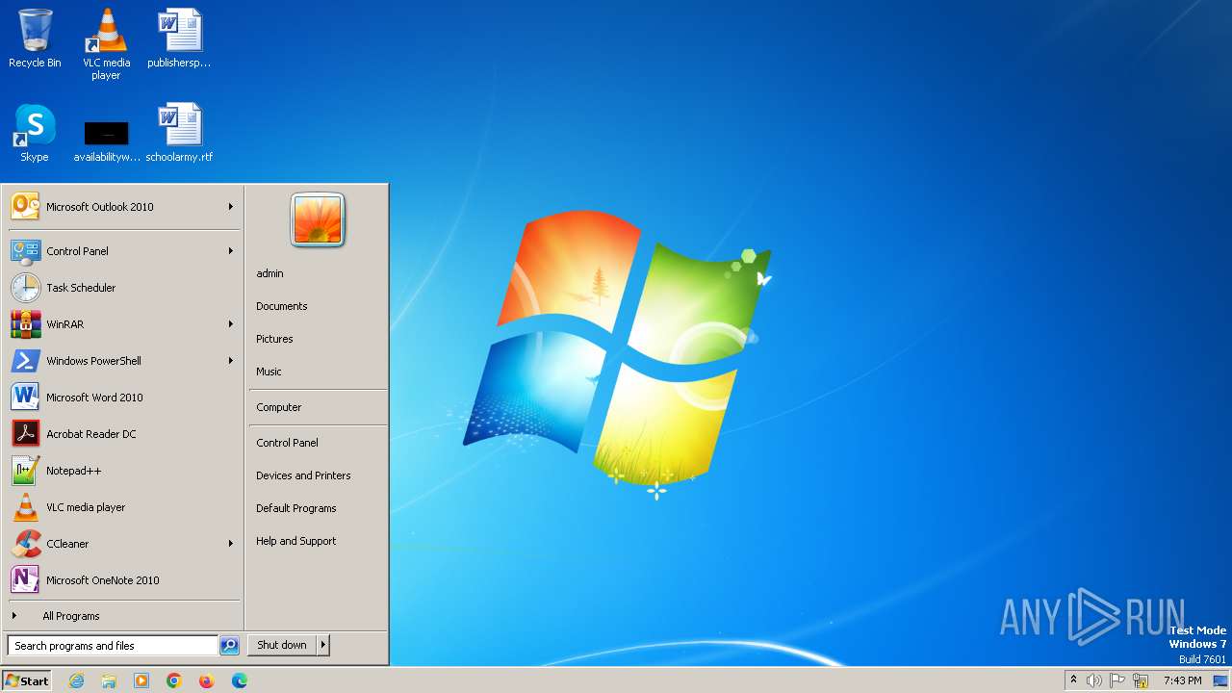This screenshot has height=693, width=1232.
Task: Open Documents from Start menu
Action: pos(318,306)
